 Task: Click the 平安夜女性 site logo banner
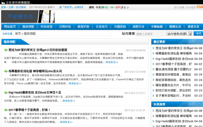pyautogui.click(x=28, y=17)
